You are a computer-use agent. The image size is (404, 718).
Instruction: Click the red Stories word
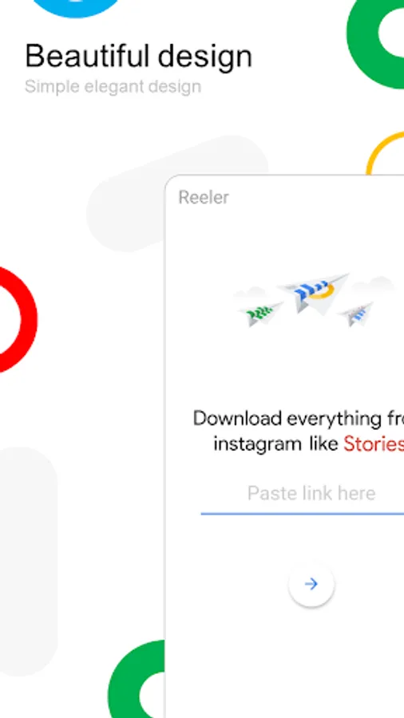(374, 444)
